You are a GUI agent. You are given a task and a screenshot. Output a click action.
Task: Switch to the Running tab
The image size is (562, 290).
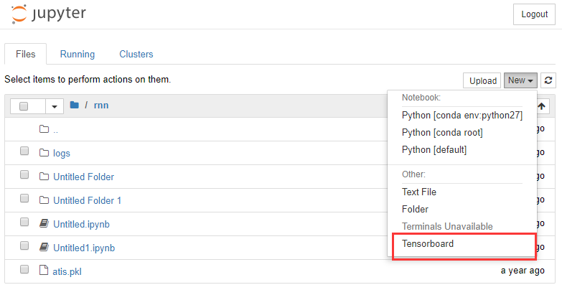(77, 54)
